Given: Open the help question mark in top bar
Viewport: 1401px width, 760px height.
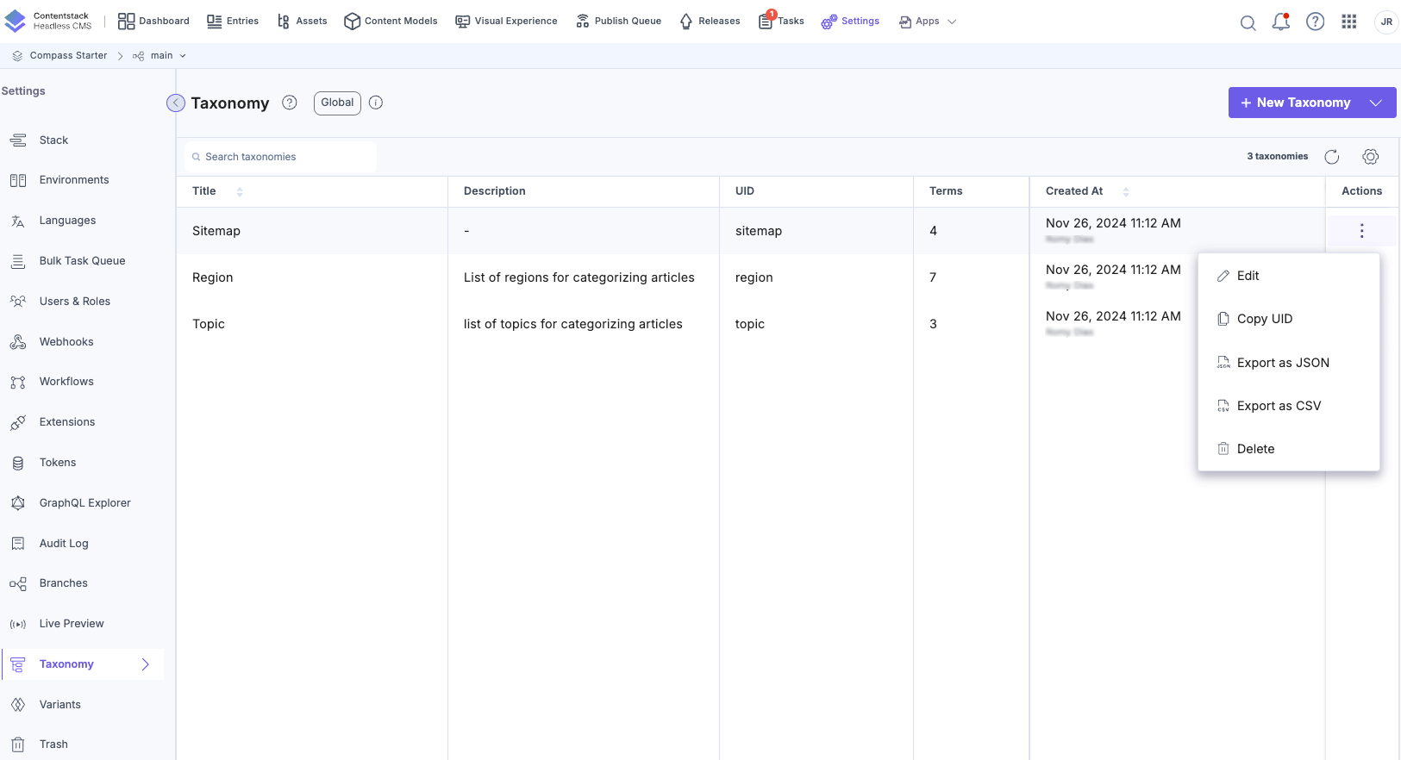Looking at the screenshot, I should [x=1315, y=22].
